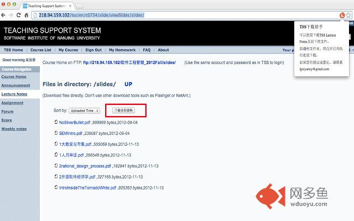Download SEMIntro.pdf
The height and width of the screenshot is (221, 354).
pos(71,133)
